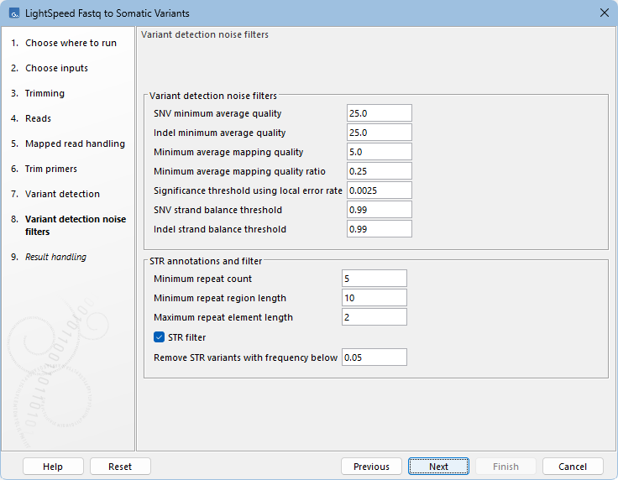Click the Minimum average mapping quality ratio field

click(380, 171)
